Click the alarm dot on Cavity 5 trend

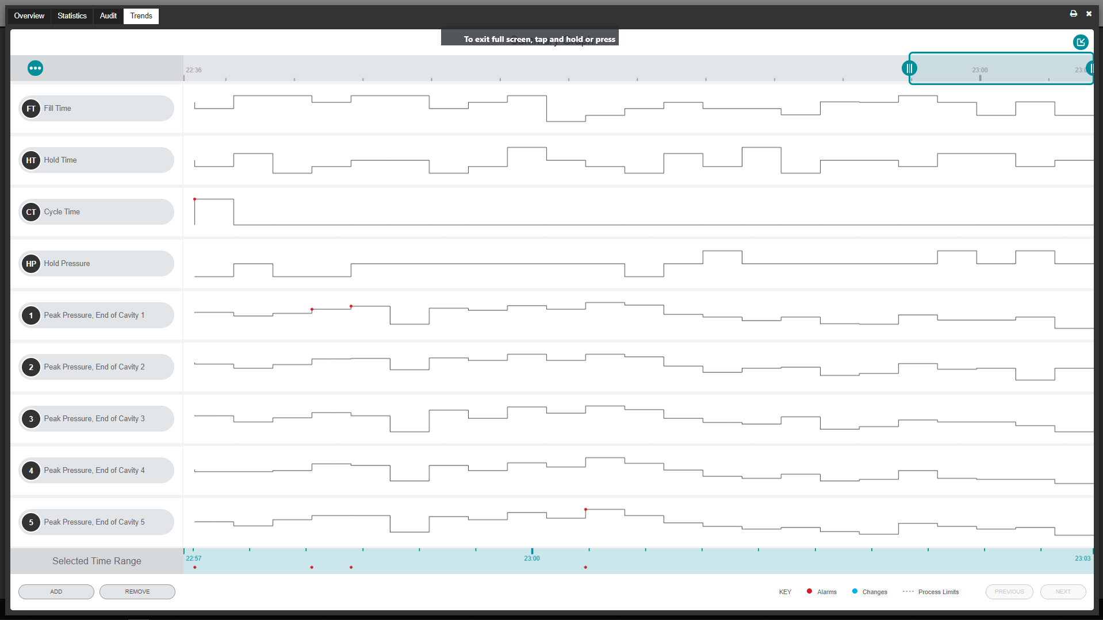[586, 510]
